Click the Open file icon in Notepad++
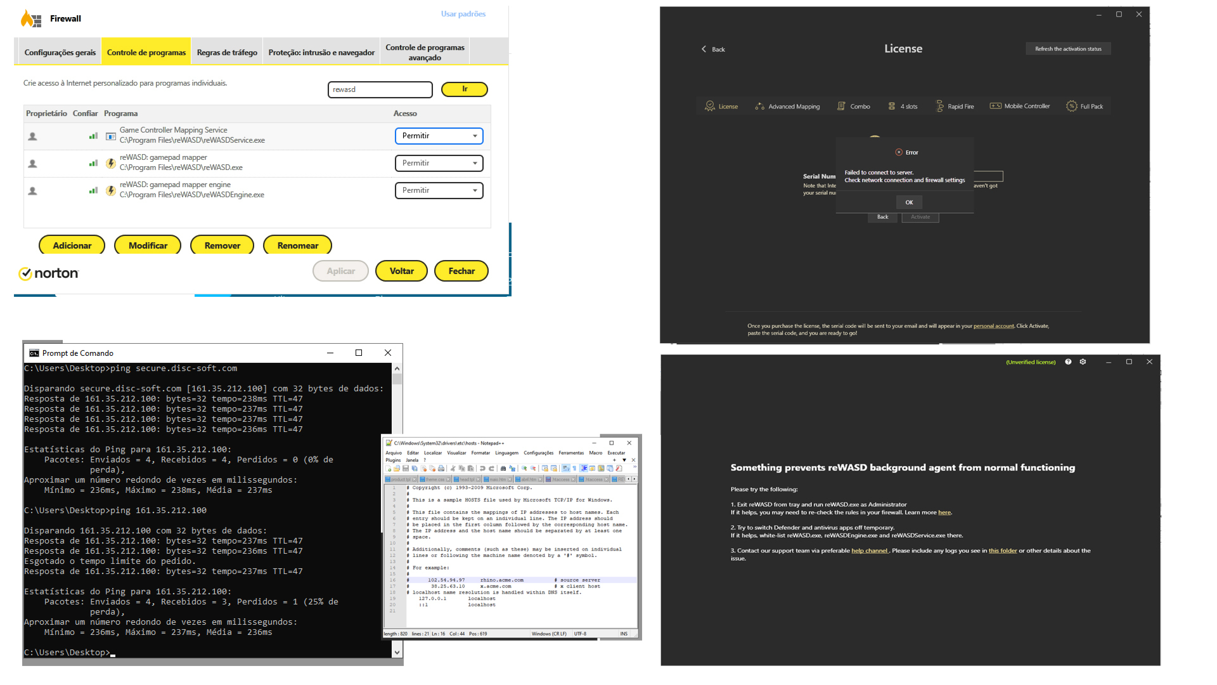This screenshot has height=685, width=1217. pyautogui.click(x=397, y=469)
